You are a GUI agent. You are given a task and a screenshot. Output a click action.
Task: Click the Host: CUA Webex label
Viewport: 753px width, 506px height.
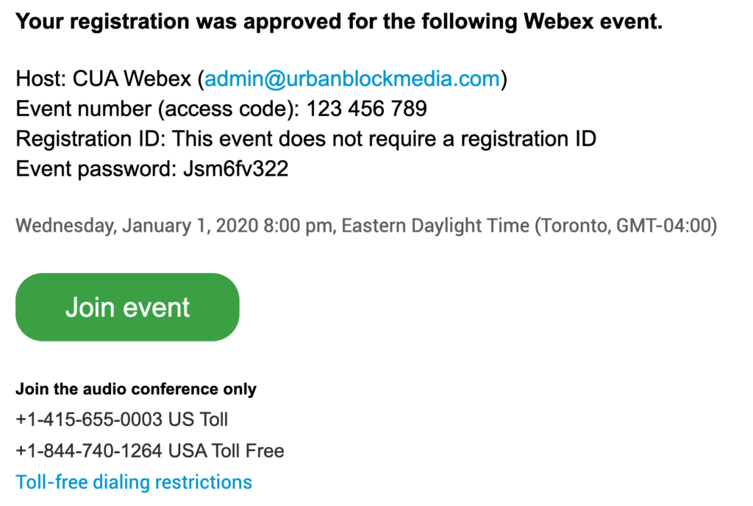(104, 79)
